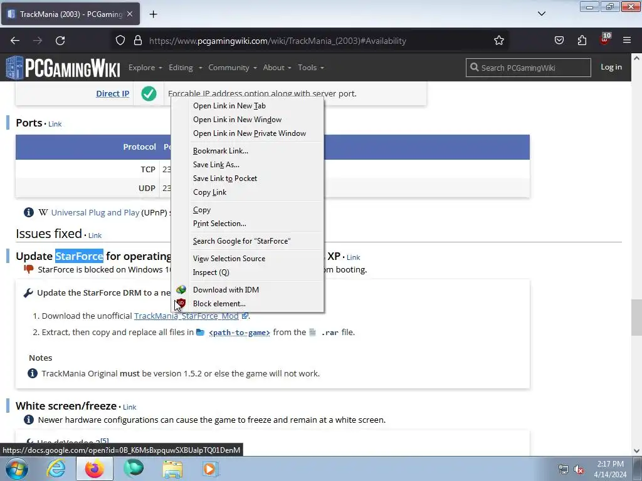Open the Direct IP link

click(113, 94)
